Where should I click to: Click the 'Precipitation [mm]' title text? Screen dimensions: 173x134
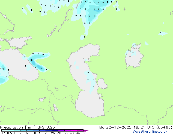(x=18, y=127)
